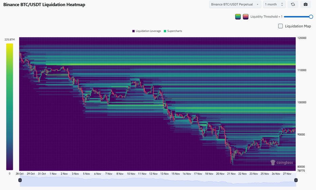Click the 27 Nov date label
This screenshot has height=190, width=316.
pos(287,174)
